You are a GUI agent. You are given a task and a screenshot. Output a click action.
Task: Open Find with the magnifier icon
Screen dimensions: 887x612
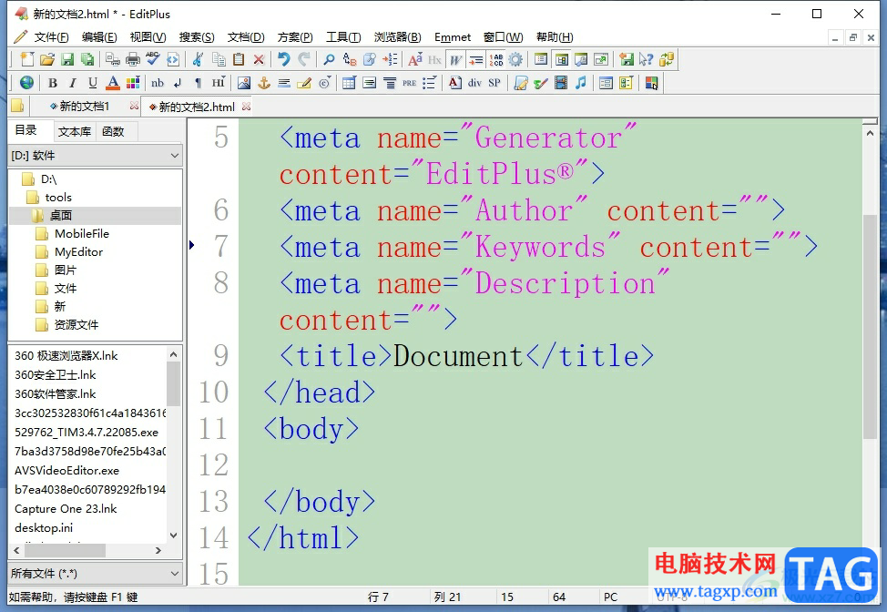coord(329,59)
